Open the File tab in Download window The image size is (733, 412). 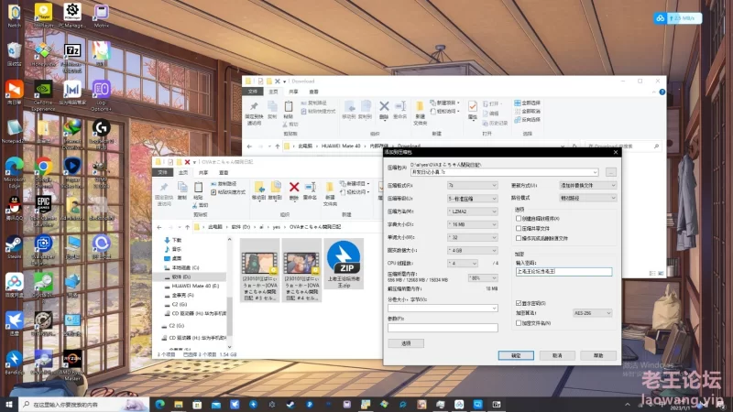click(x=253, y=92)
